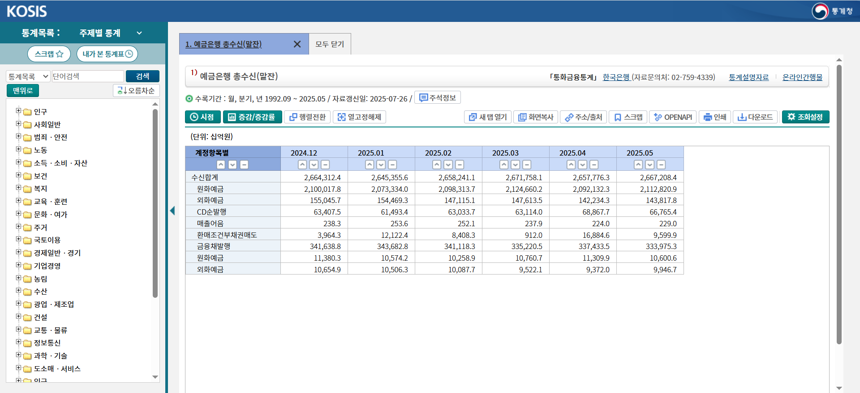Open sidebar 스크랩 star button

pos(49,54)
